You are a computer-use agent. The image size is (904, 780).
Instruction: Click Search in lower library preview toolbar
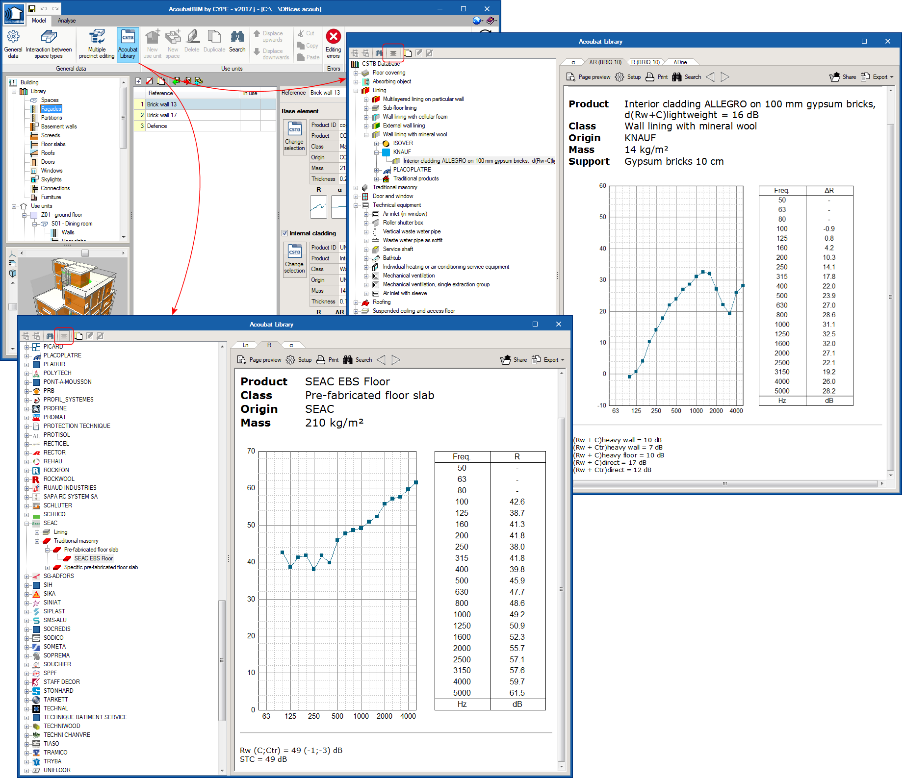358,360
